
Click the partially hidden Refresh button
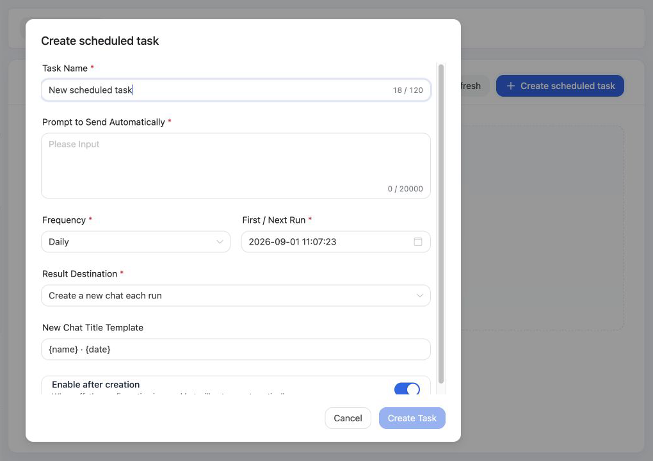pos(474,86)
